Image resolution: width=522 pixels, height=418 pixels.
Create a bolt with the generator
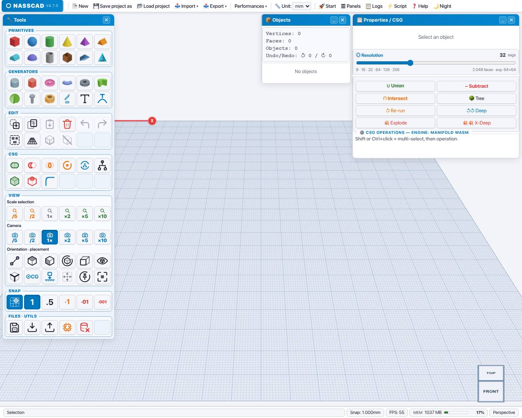32,99
